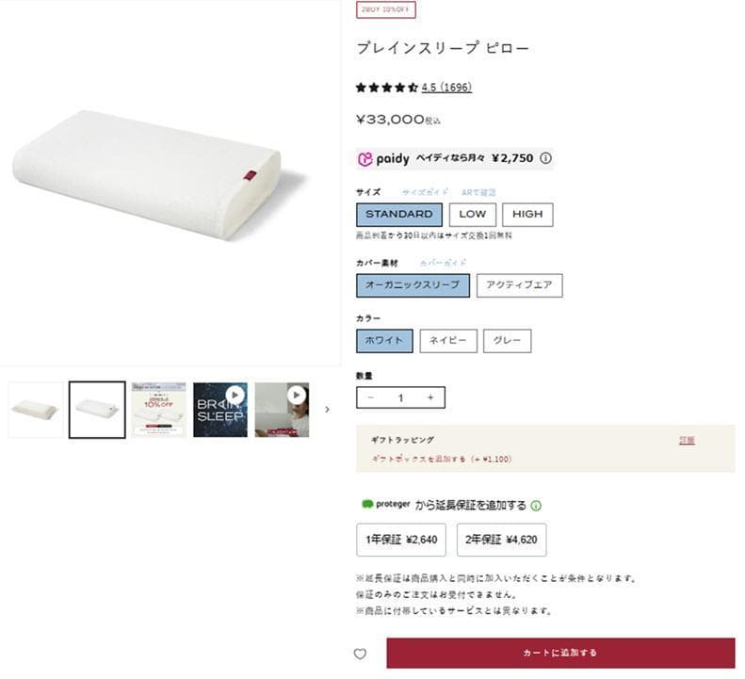Select the 1年保証 warranty option
The image size is (745, 679).
click(x=402, y=540)
